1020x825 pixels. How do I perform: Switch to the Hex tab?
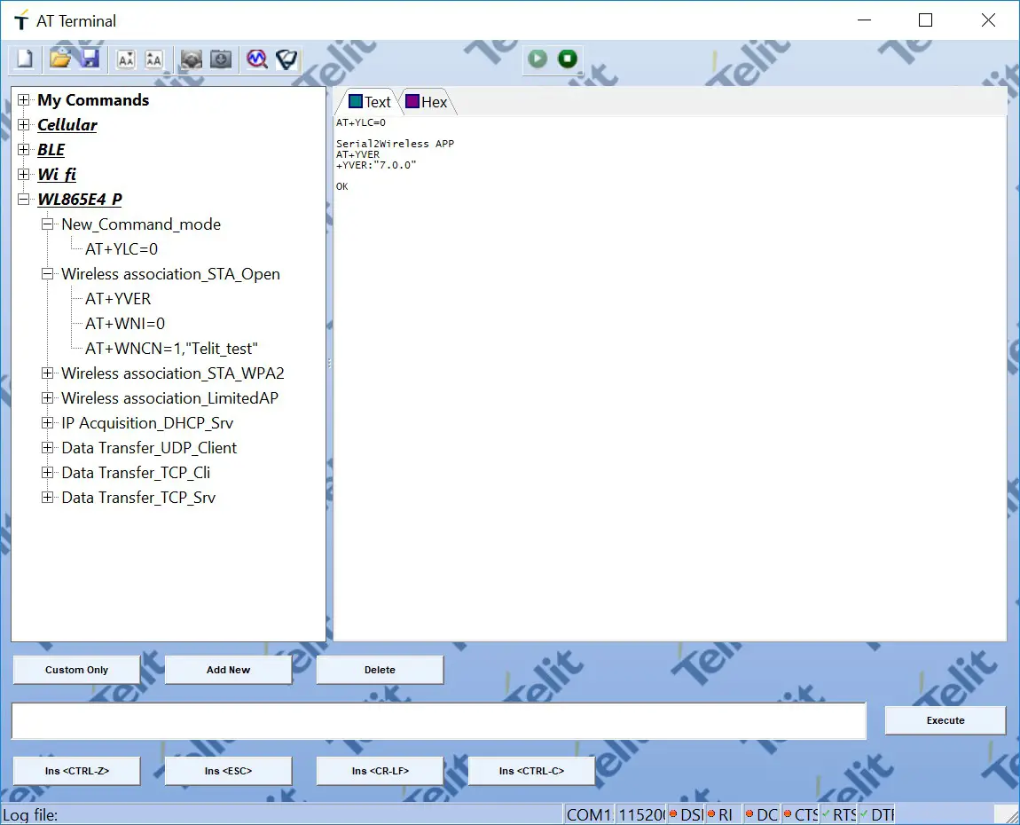click(x=427, y=102)
